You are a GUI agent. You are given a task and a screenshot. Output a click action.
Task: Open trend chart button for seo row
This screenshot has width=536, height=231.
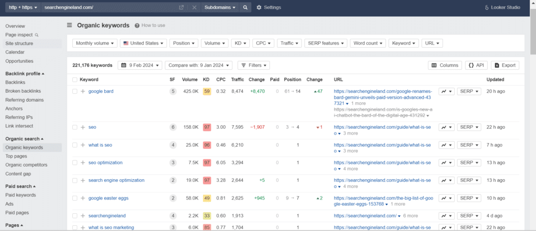click(x=446, y=127)
